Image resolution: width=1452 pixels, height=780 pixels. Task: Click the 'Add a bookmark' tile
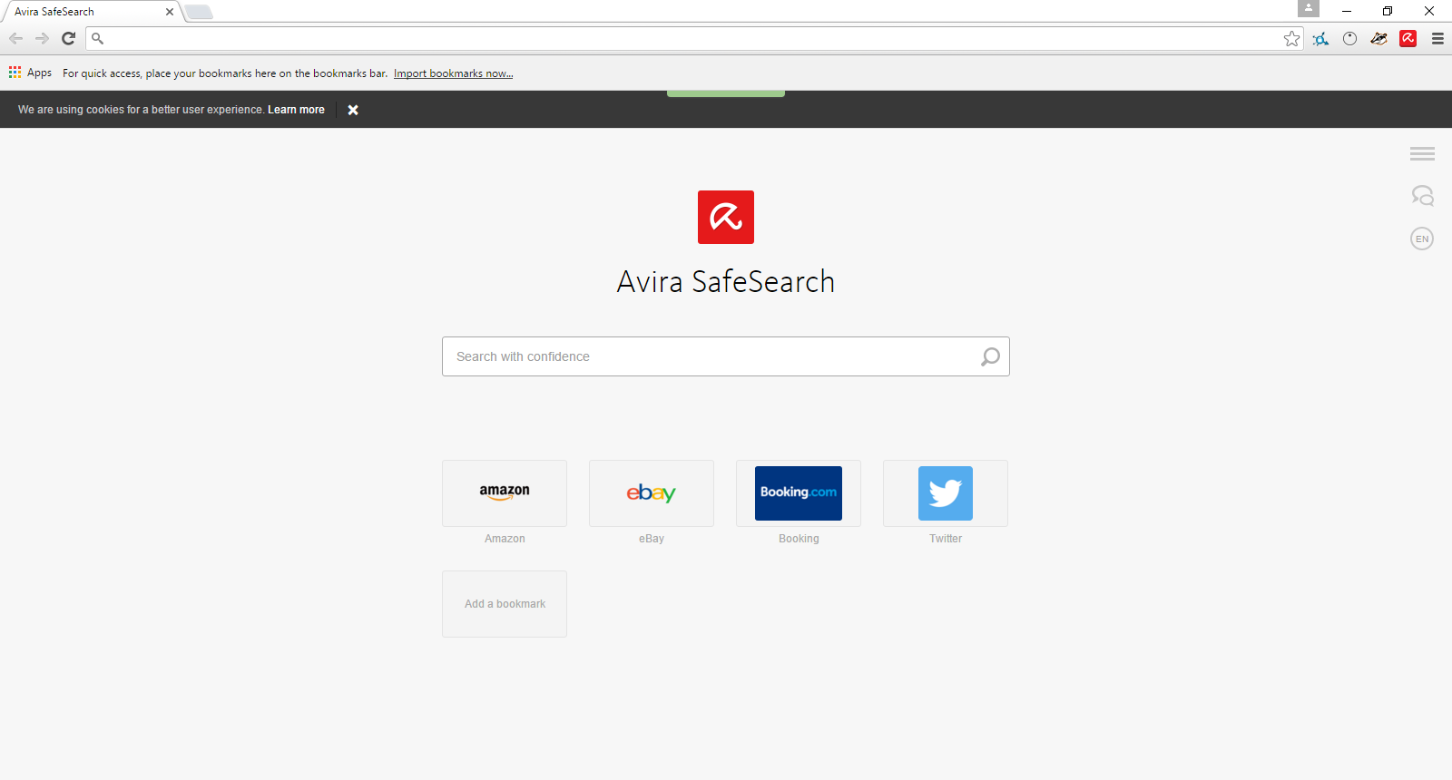[505, 604]
